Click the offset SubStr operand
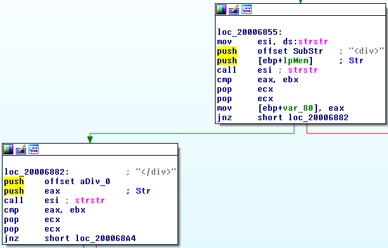 pyautogui.click(x=290, y=51)
